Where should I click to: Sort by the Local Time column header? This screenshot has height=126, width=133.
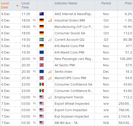tap(25, 5)
